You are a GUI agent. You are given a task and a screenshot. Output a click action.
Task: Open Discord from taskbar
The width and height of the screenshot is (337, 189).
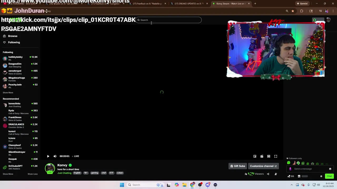point(208,185)
